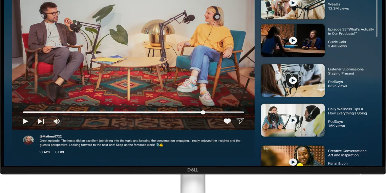
Task: Click the video progress bar handle
Action: click(x=203, y=112)
